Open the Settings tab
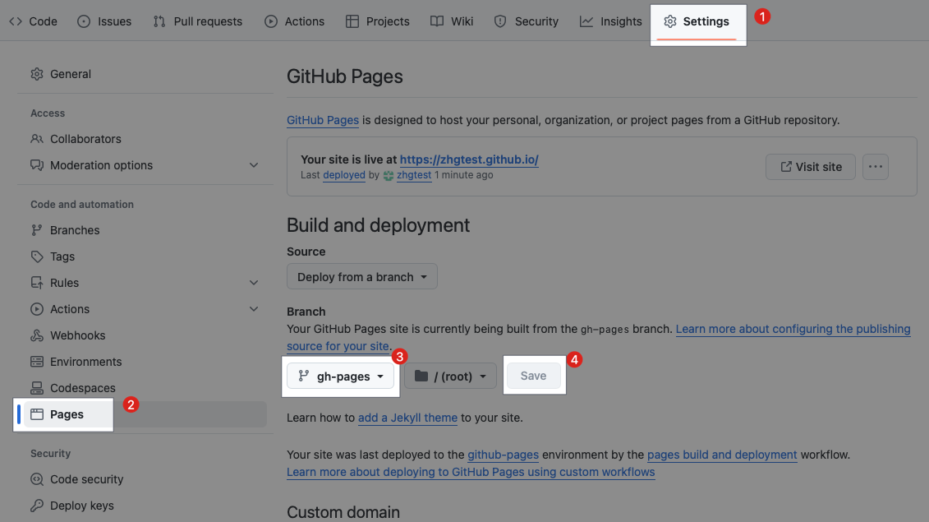Screen dimensions: 929x522 pos(697,21)
